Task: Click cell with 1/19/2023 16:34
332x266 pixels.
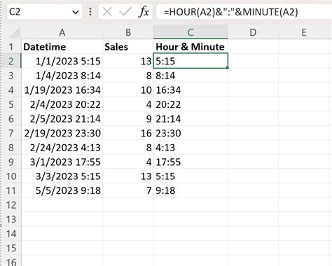Action: [x=62, y=90]
